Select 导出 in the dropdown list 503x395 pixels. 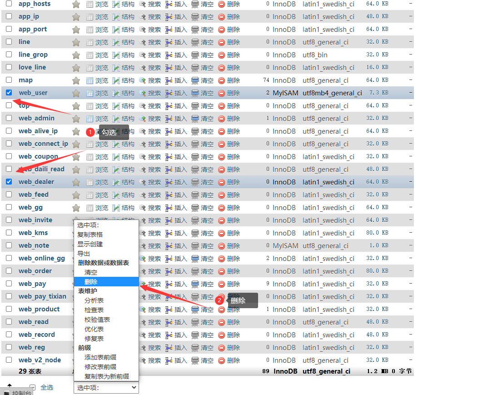pos(84,254)
